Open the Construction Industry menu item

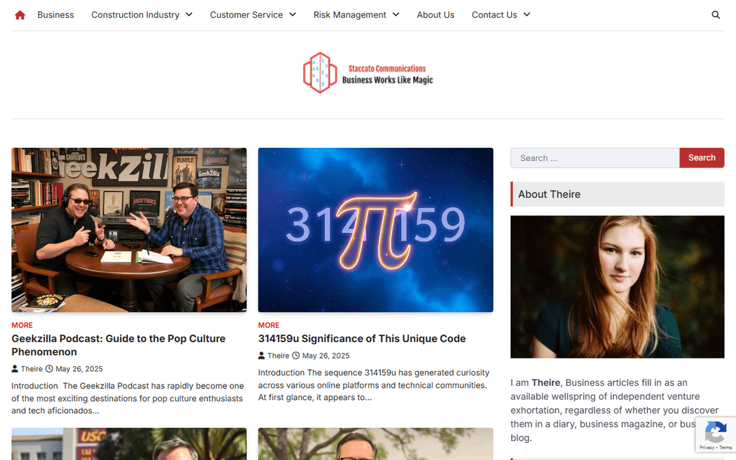pos(135,15)
